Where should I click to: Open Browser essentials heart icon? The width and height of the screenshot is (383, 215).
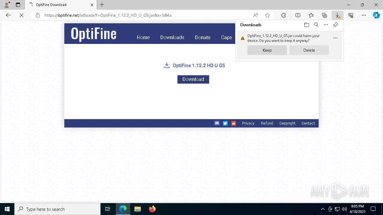point(351,15)
